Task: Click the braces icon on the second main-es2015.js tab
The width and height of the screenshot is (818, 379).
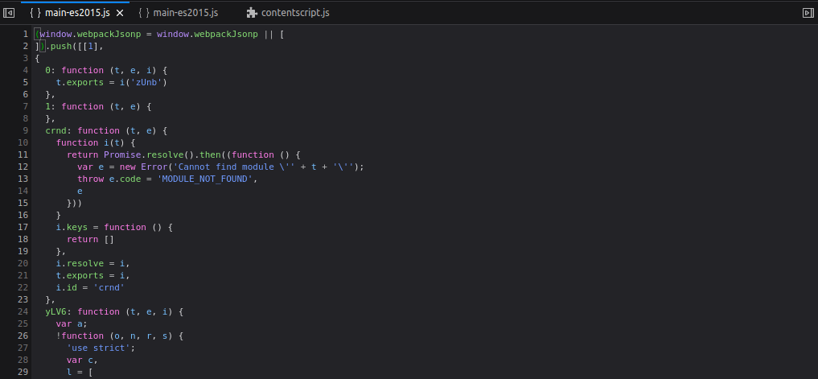Action: coord(144,13)
